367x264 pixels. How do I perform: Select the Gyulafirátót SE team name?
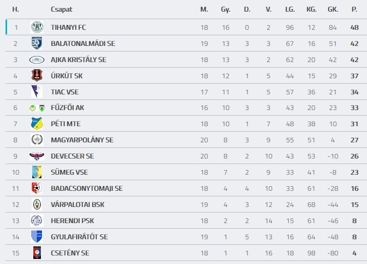point(79,237)
